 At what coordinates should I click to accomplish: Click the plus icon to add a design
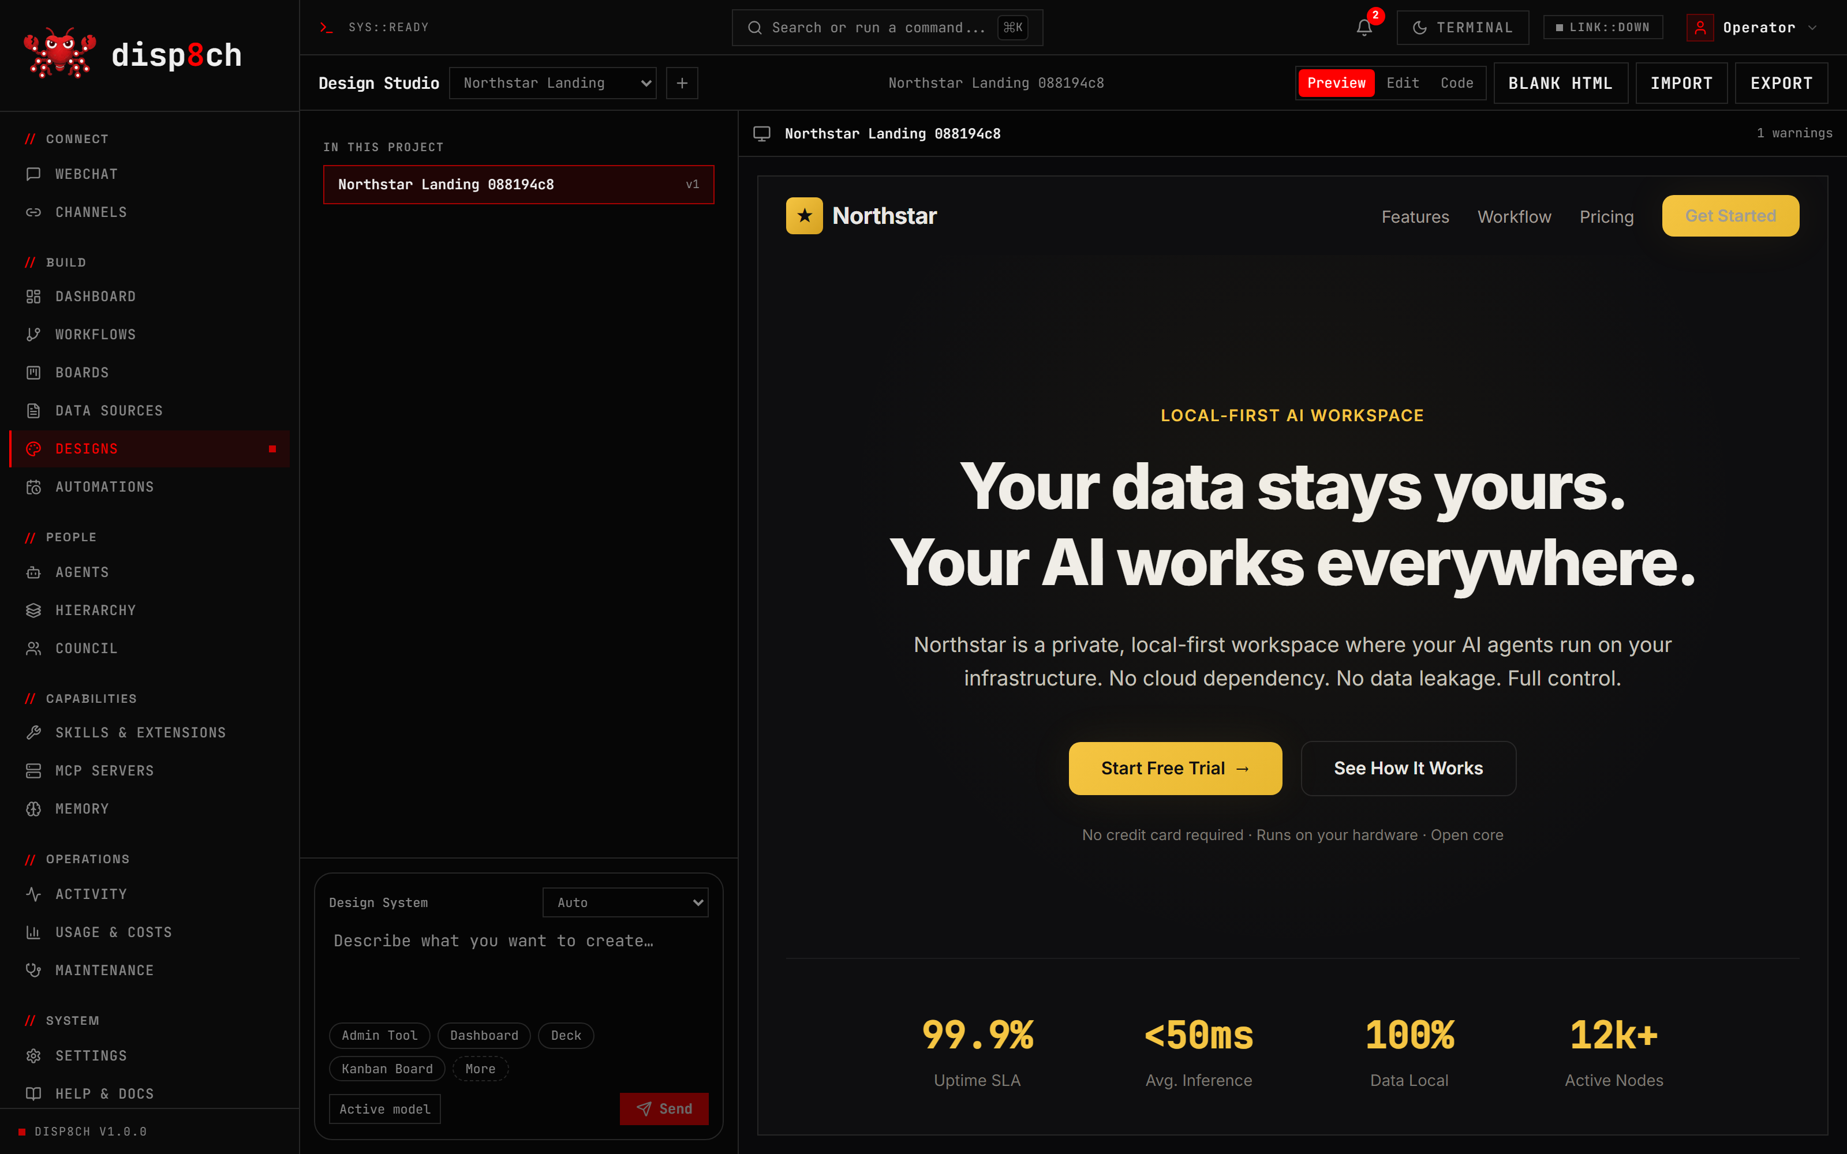[x=682, y=83]
